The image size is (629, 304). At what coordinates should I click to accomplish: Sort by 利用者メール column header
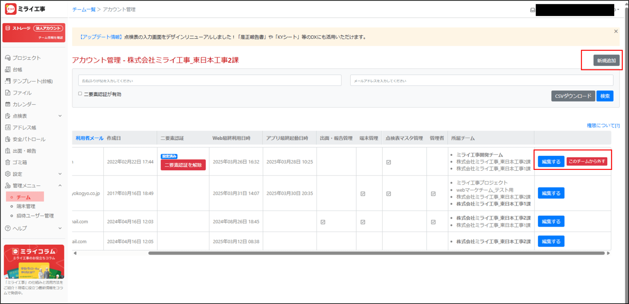pyautogui.click(x=89, y=138)
